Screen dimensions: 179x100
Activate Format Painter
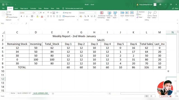[12, 17]
